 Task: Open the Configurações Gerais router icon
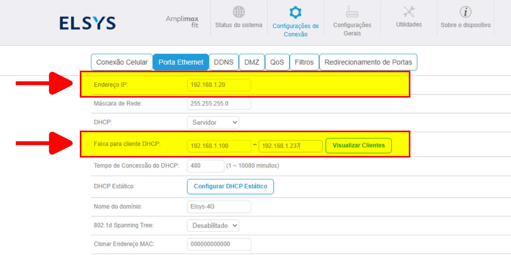pyautogui.click(x=352, y=12)
